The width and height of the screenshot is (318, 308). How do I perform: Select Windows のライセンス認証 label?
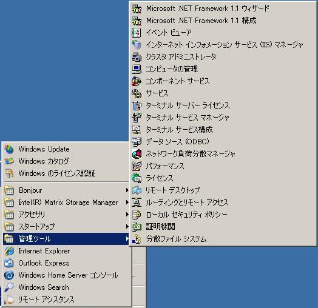57,173
